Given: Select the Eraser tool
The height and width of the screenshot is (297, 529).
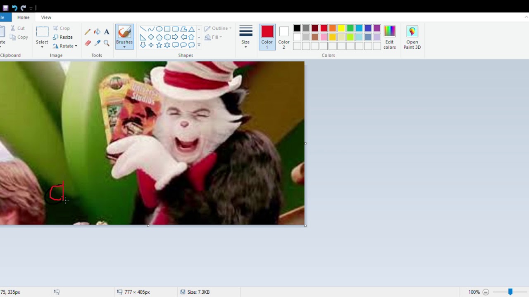Looking at the screenshot, I should click(x=88, y=43).
